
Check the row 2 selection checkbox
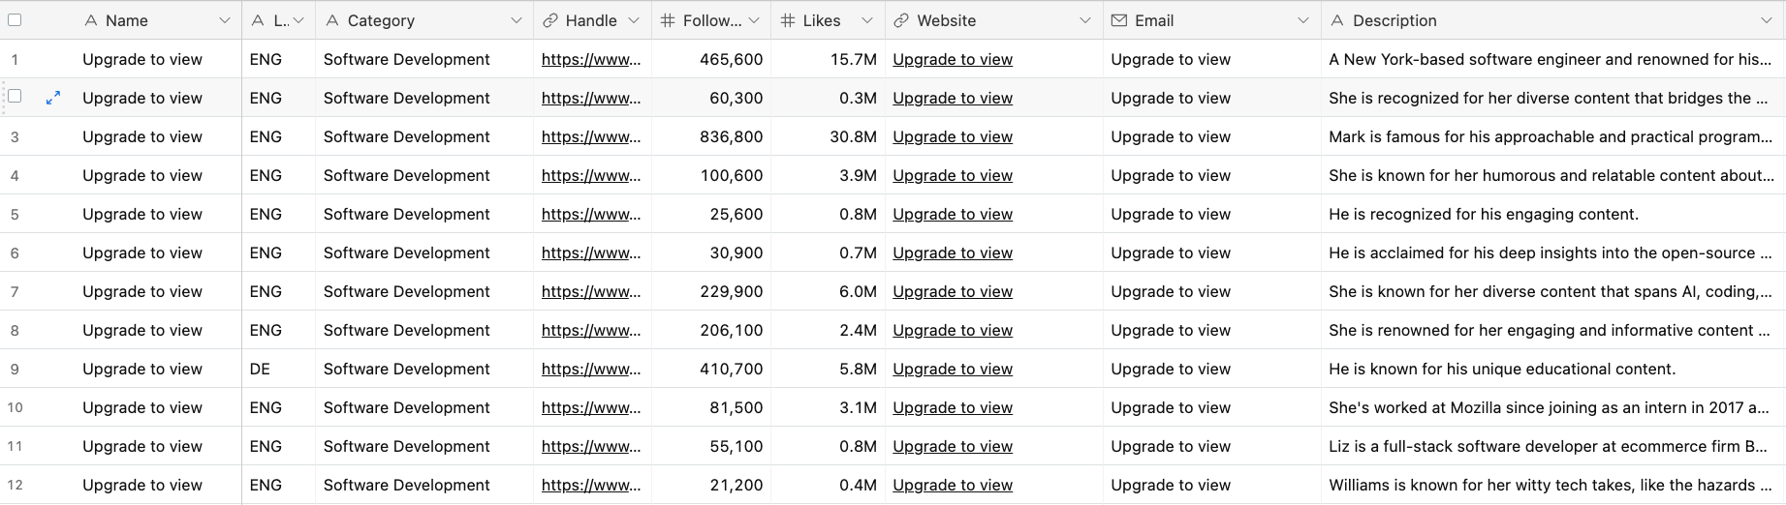coord(15,96)
